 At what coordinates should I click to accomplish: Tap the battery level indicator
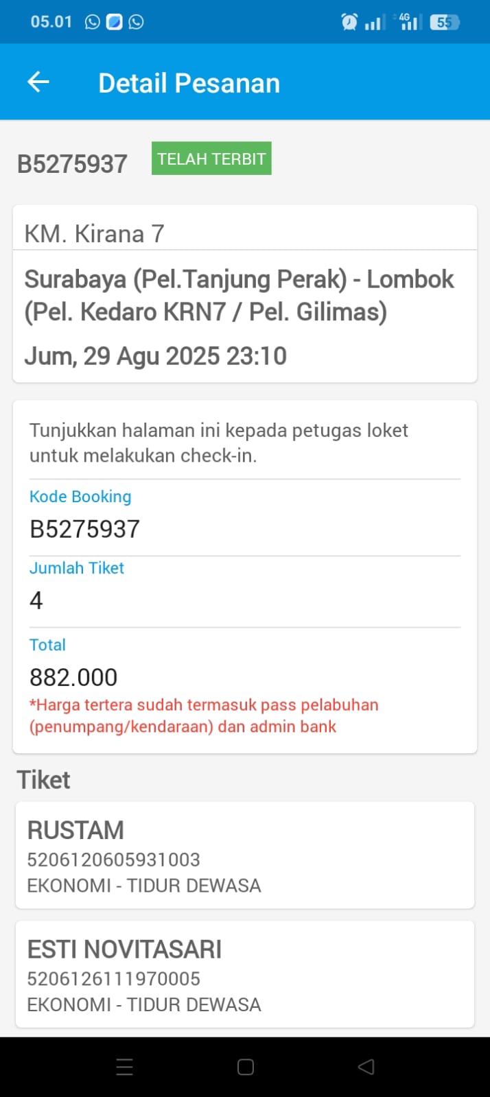click(x=445, y=22)
